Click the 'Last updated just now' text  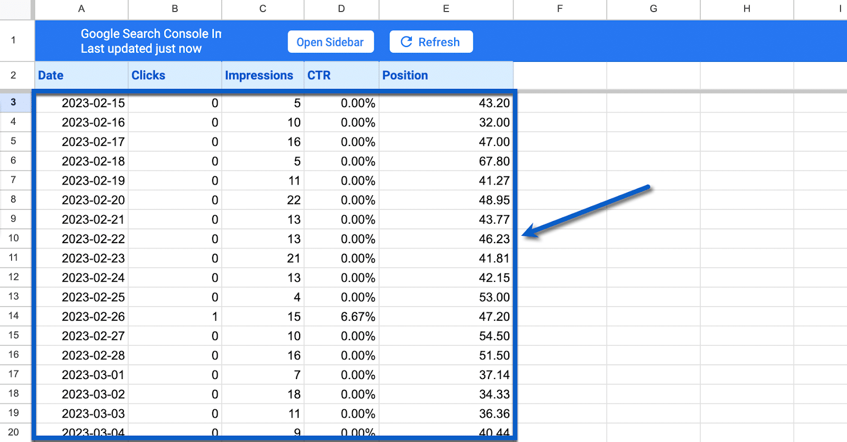[x=141, y=49]
